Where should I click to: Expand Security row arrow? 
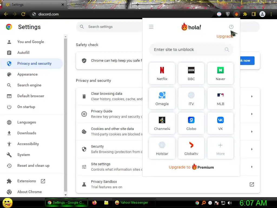point(252,149)
